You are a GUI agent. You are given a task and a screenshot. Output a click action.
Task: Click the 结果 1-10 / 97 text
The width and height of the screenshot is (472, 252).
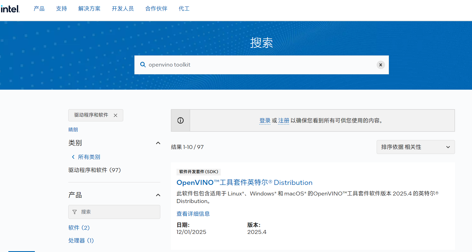pos(187,147)
